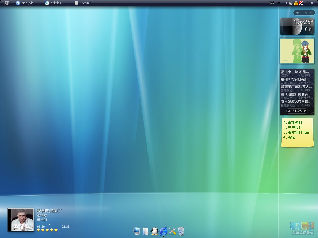The width and height of the screenshot is (318, 238).
Task: Open sidebar settings wrench icon
Action: coord(306,13)
